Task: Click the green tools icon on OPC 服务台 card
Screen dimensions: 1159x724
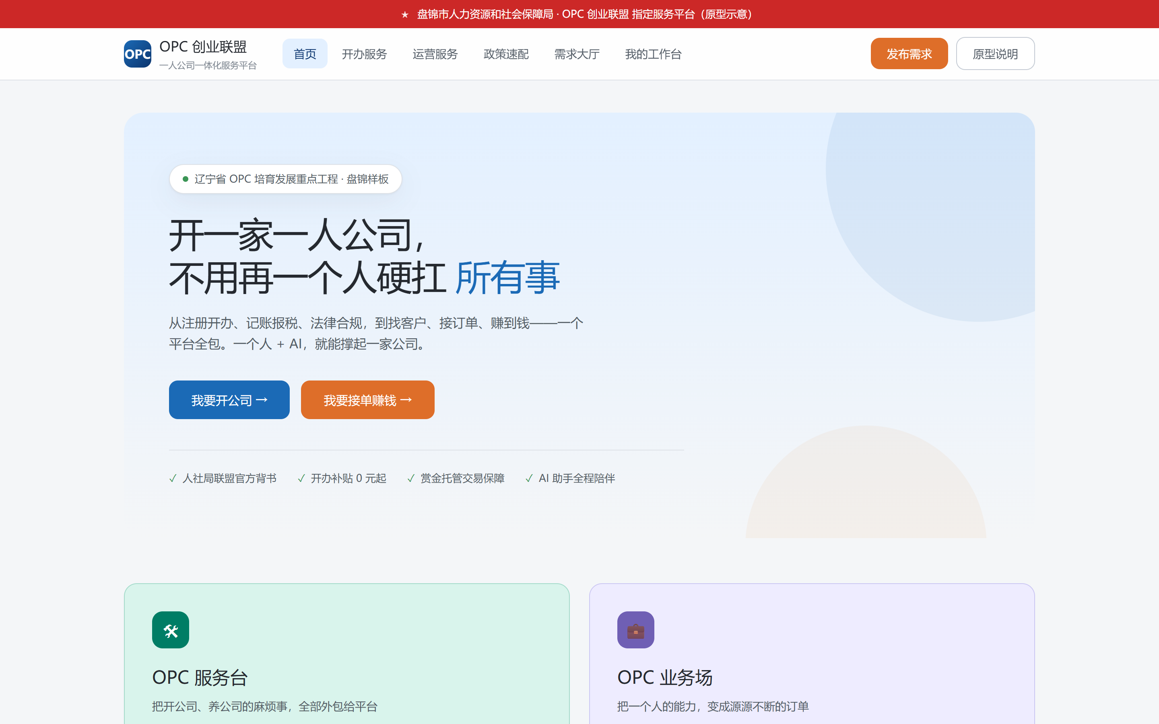Action: pyautogui.click(x=171, y=629)
